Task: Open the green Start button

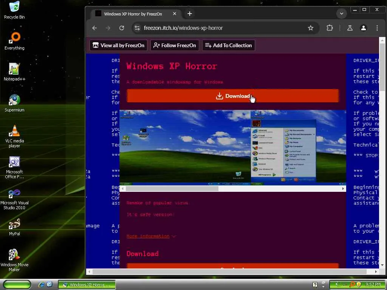Action: tap(17, 285)
